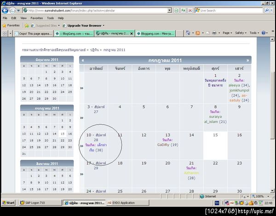Screen dimensions: 276x216
Task: Switch to EVDO Application taskbar item
Action: coord(127,203)
